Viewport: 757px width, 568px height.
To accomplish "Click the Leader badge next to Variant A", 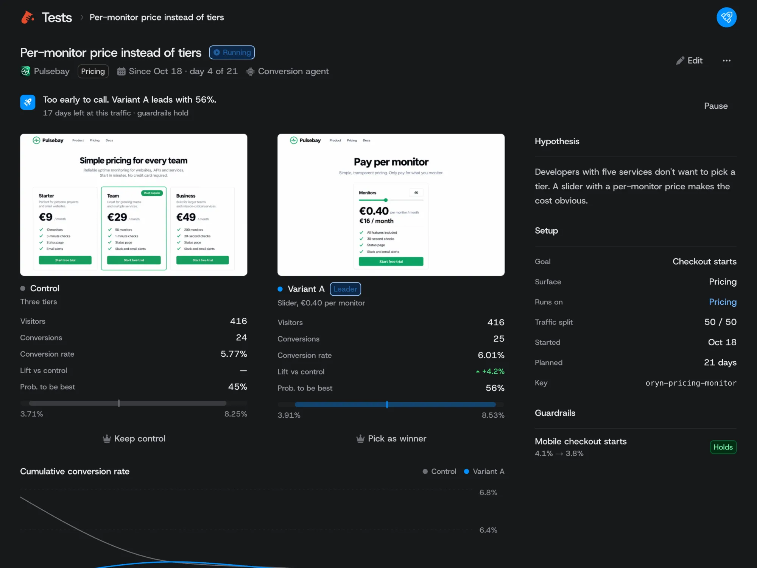I will [x=345, y=289].
